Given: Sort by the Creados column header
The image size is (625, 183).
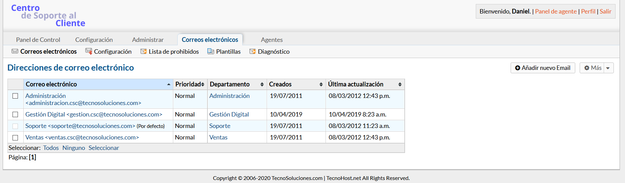Looking at the screenshot, I should coord(280,84).
